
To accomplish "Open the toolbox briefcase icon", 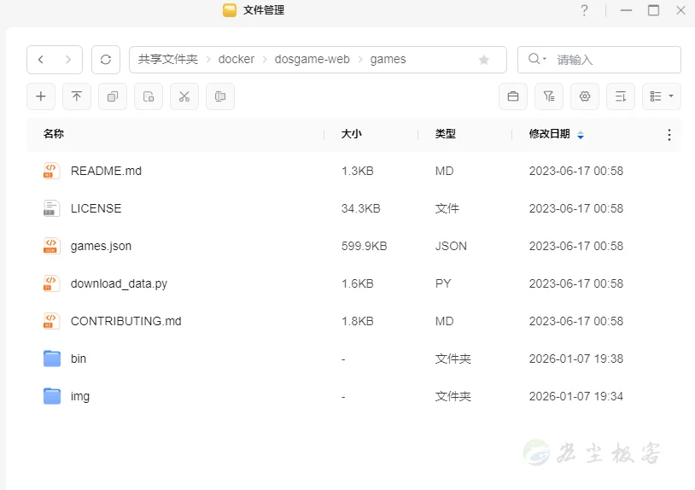I will [x=513, y=96].
